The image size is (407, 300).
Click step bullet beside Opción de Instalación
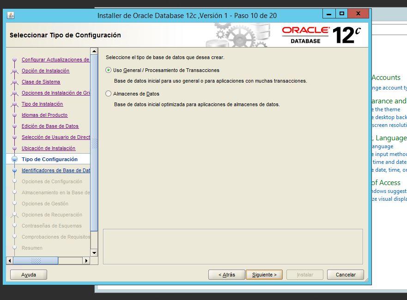coord(14,71)
